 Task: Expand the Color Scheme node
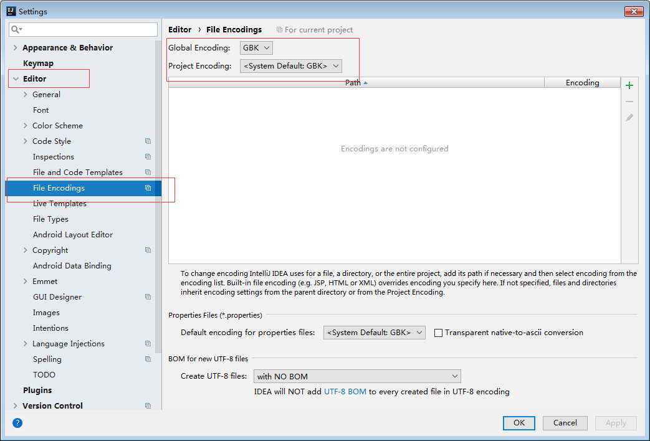(26, 126)
